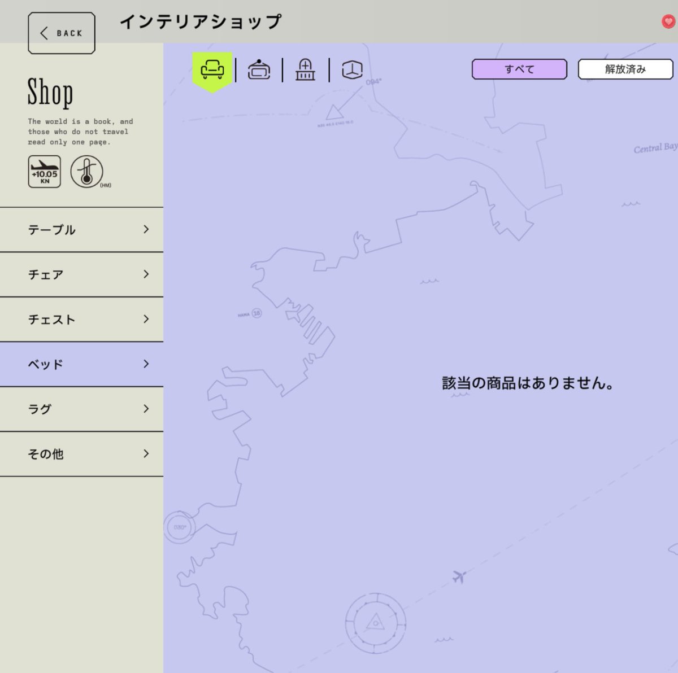Click the 該当の商品はありません message

[x=528, y=383]
